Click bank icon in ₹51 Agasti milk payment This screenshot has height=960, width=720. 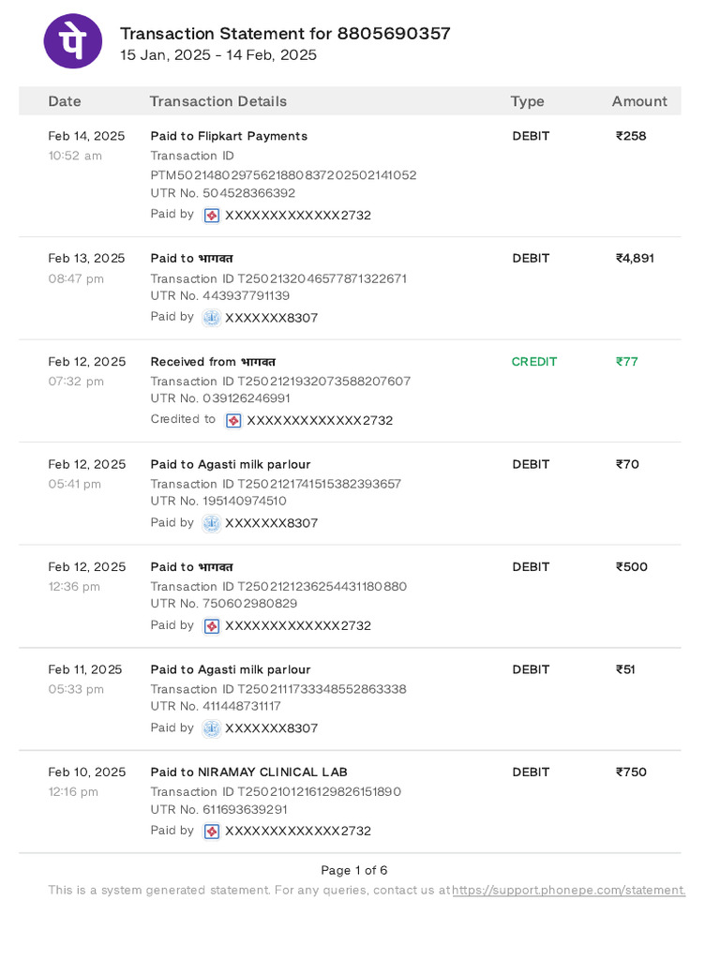tap(212, 728)
